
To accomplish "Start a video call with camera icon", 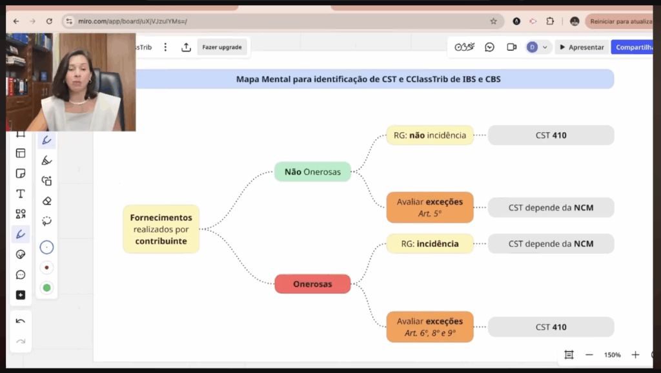I will 511,47.
